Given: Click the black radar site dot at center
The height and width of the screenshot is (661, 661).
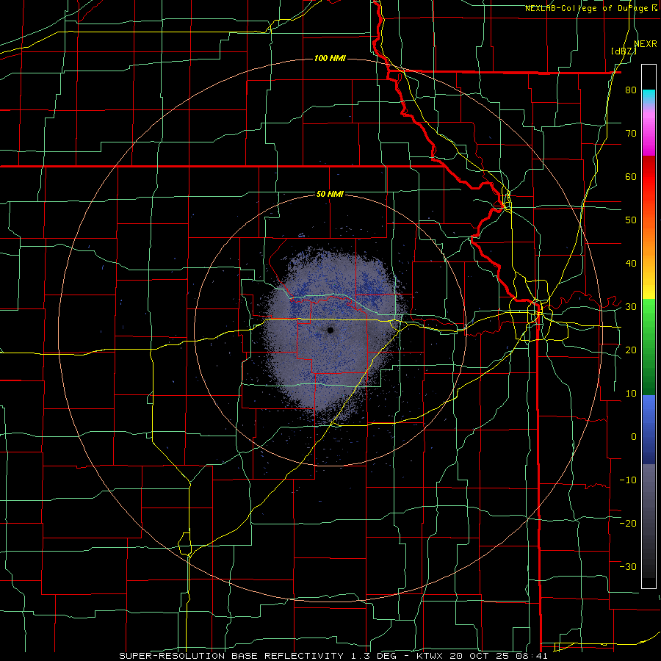Looking at the screenshot, I should (x=330, y=330).
